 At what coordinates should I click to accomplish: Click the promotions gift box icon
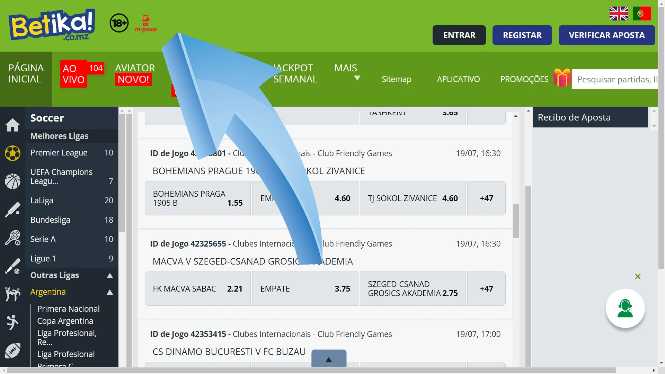[x=562, y=78]
